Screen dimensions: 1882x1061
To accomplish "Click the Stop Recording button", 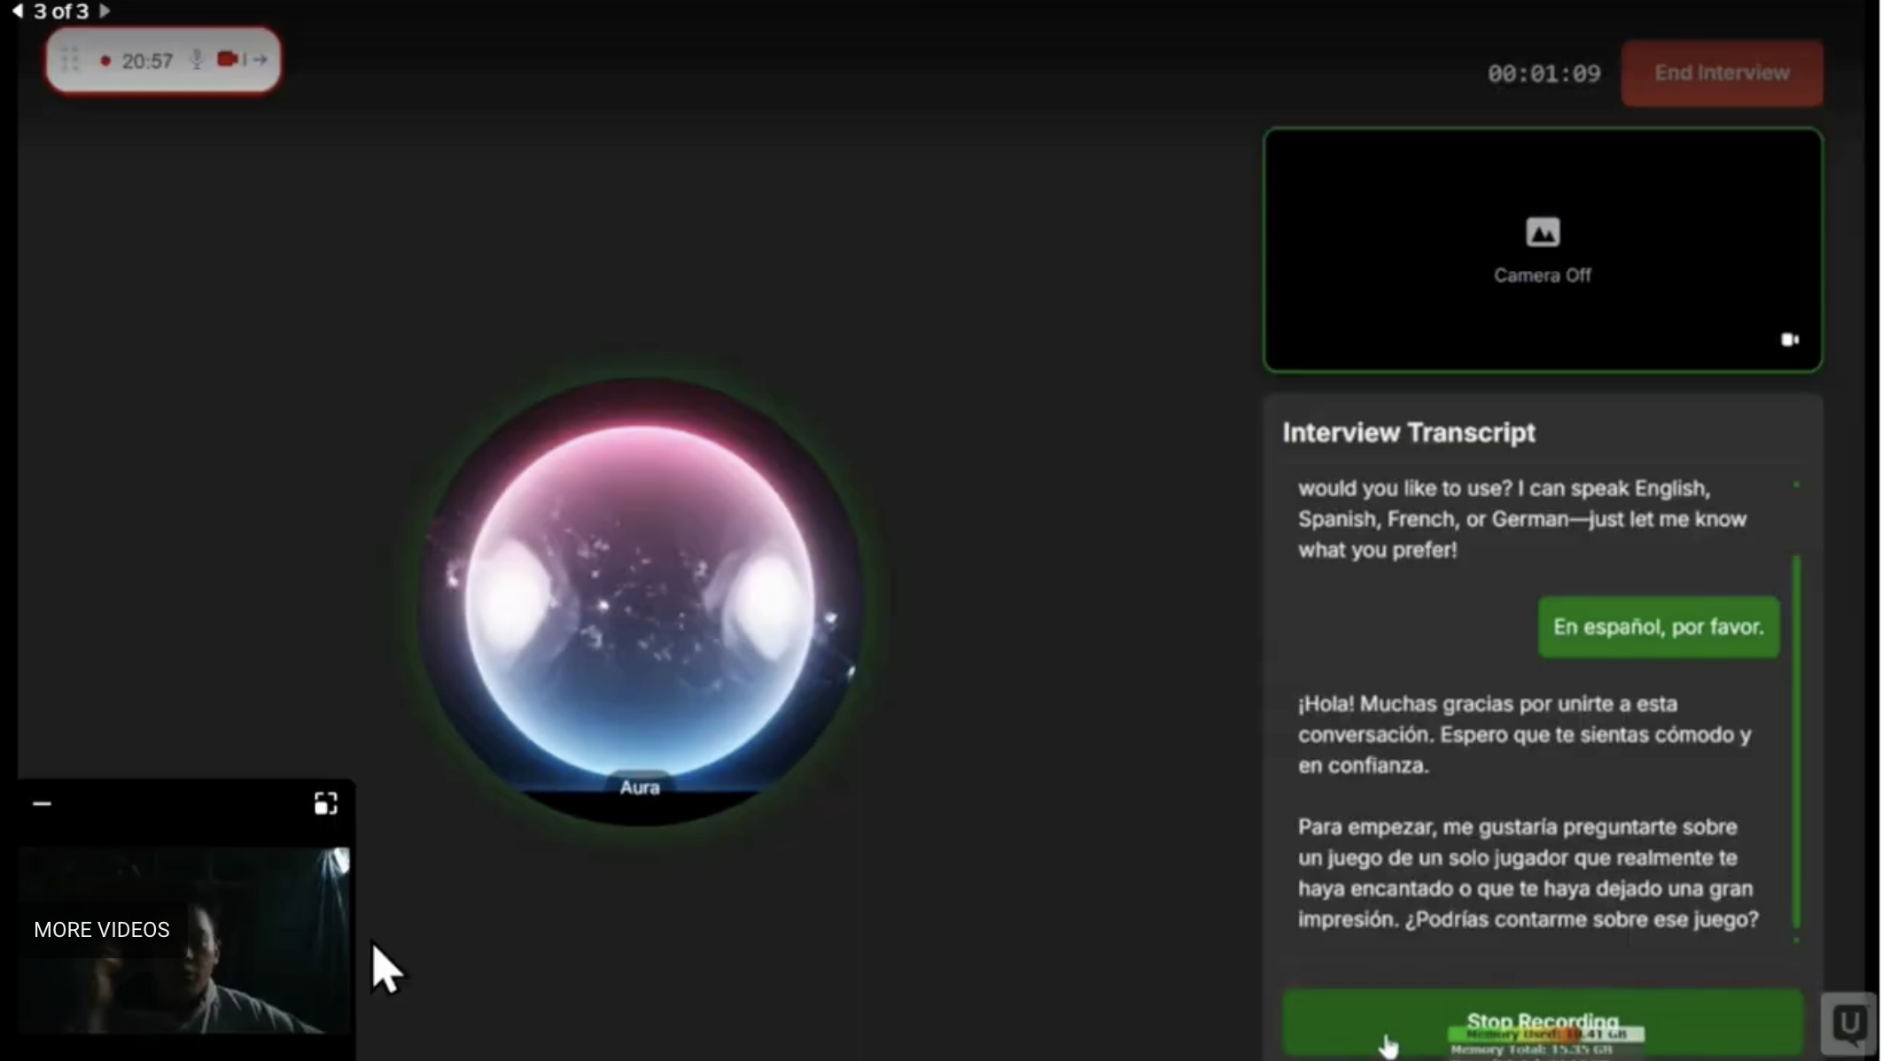I will [x=1543, y=1020].
